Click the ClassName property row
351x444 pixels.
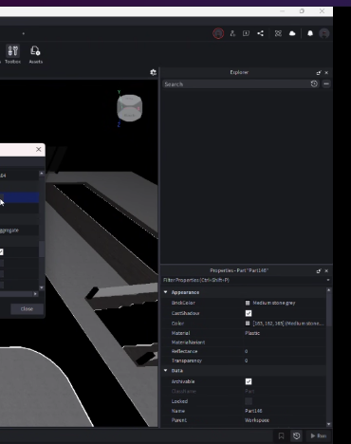[244, 391]
